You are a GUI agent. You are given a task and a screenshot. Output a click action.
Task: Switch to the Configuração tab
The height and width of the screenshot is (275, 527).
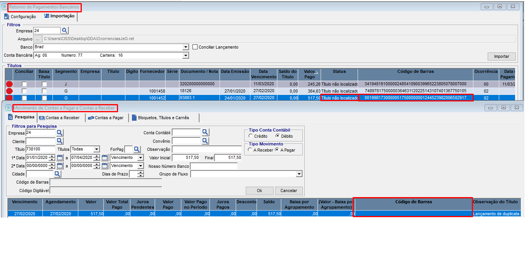click(20, 17)
